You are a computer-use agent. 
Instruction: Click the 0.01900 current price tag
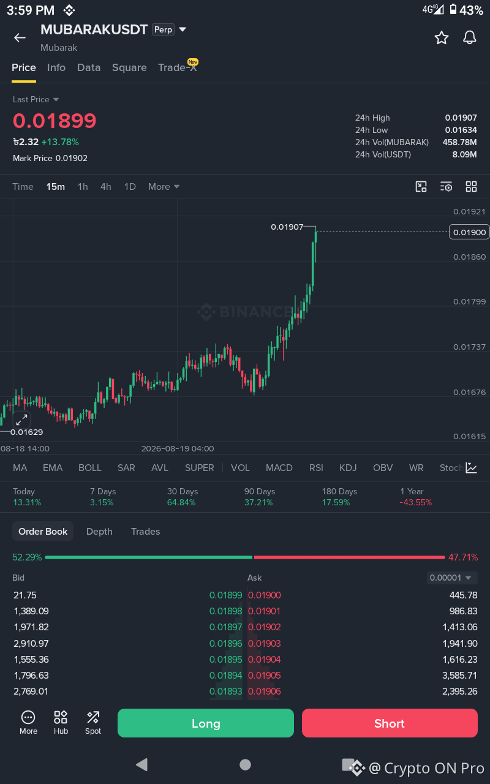coord(469,232)
